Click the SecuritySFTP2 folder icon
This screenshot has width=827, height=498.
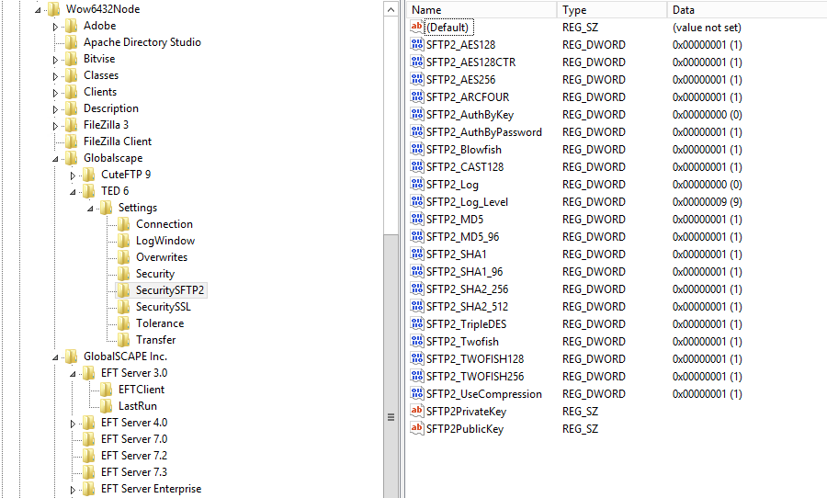[123, 290]
